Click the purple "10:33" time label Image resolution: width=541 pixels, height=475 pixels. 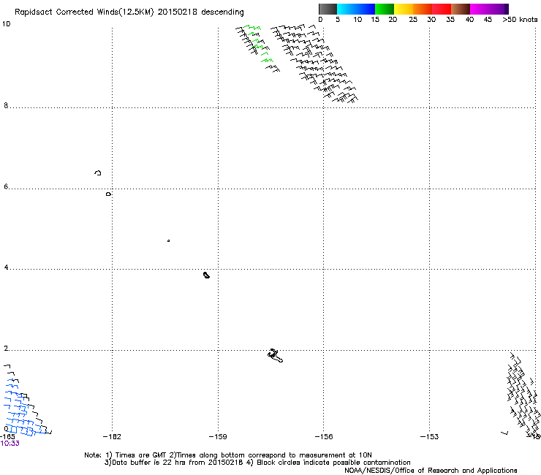pos(10,444)
